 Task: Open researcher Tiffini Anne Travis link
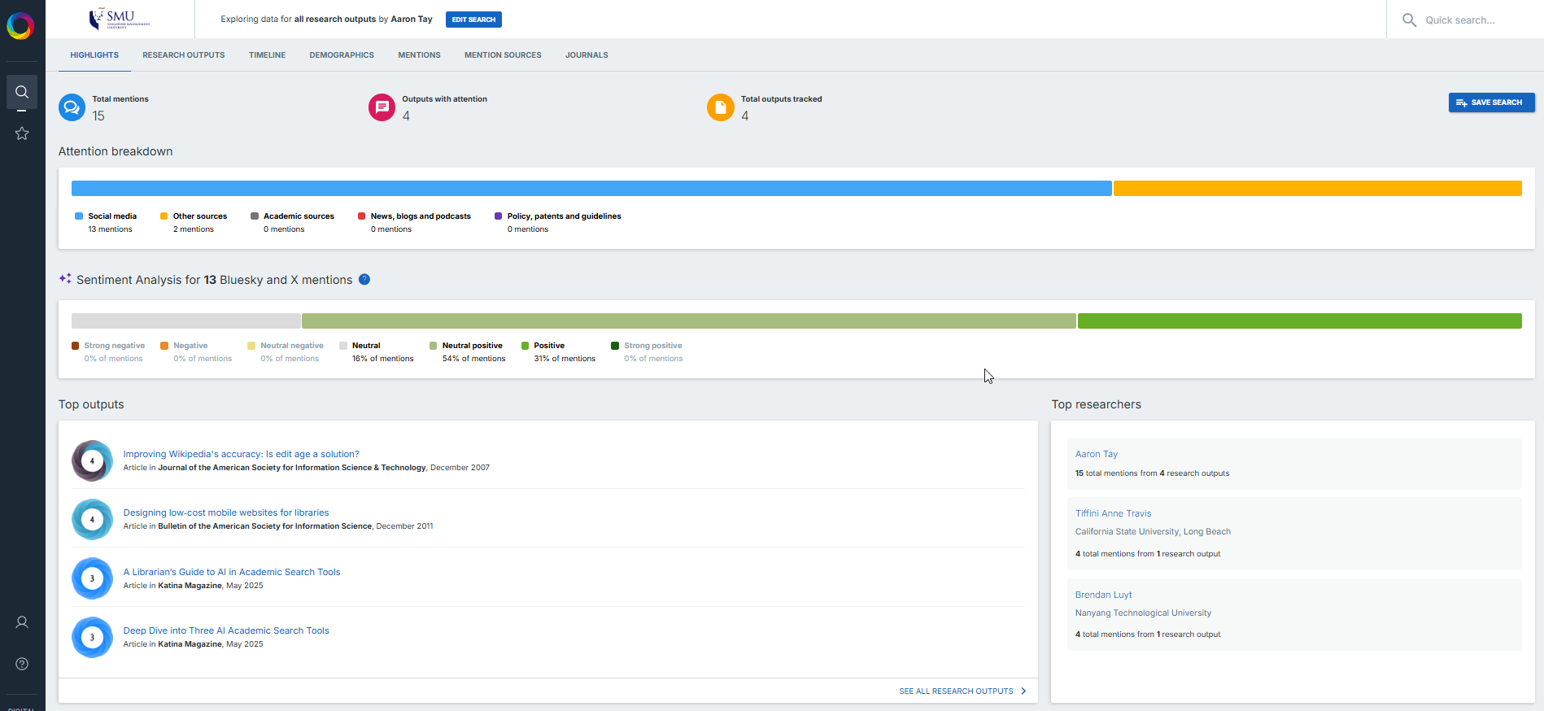(x=1114, y=513)
